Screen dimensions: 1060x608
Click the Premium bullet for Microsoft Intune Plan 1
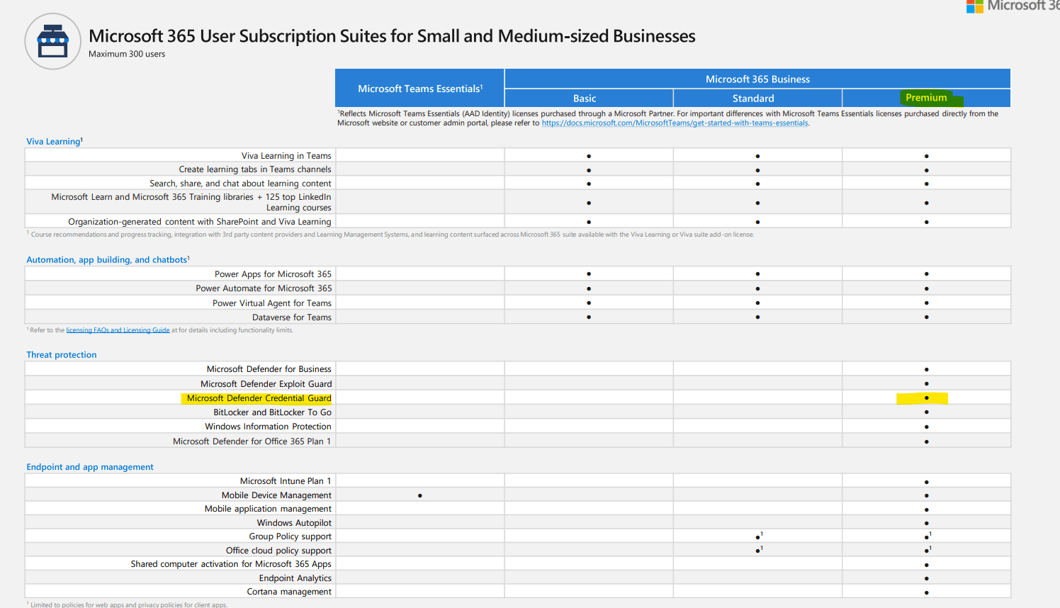pos(926,482)
